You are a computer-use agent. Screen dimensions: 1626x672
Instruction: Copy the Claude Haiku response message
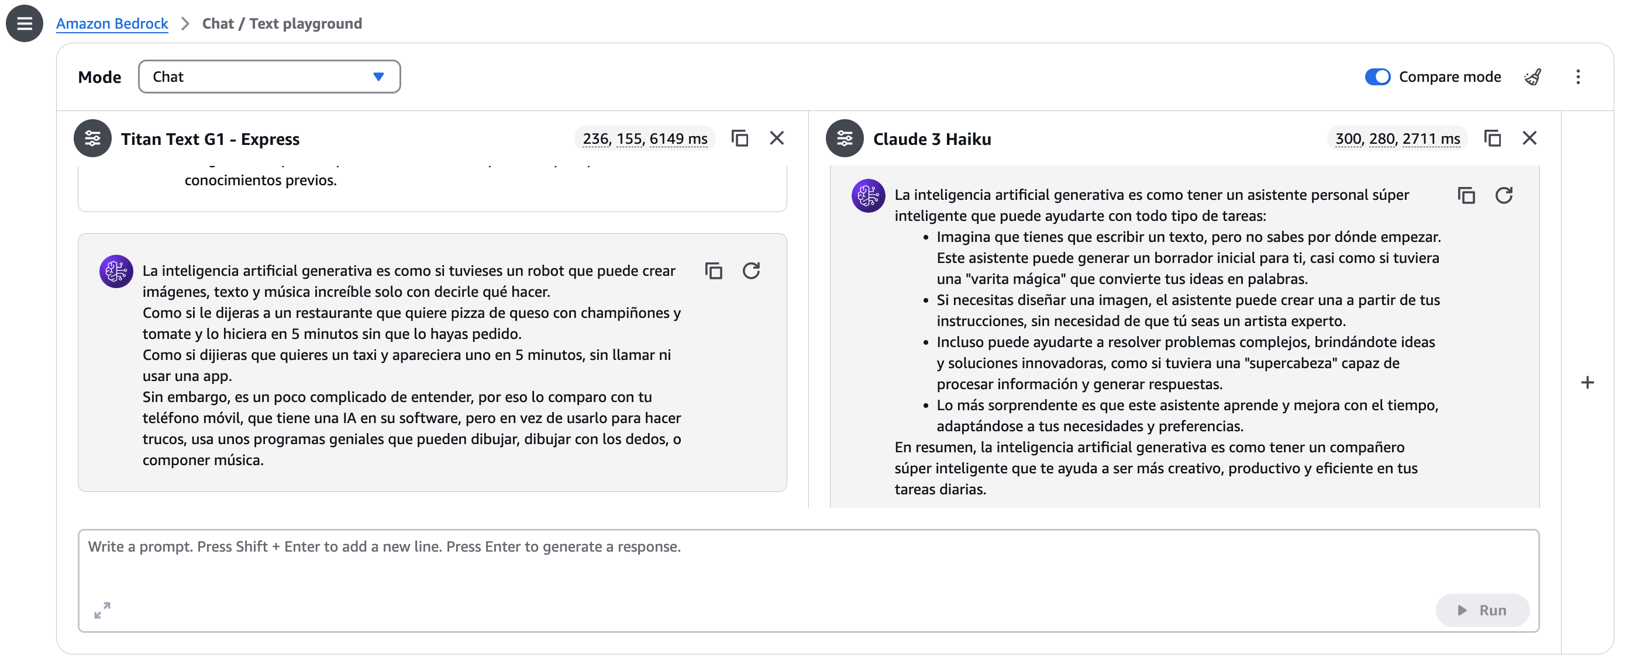tap(1466, 195)
